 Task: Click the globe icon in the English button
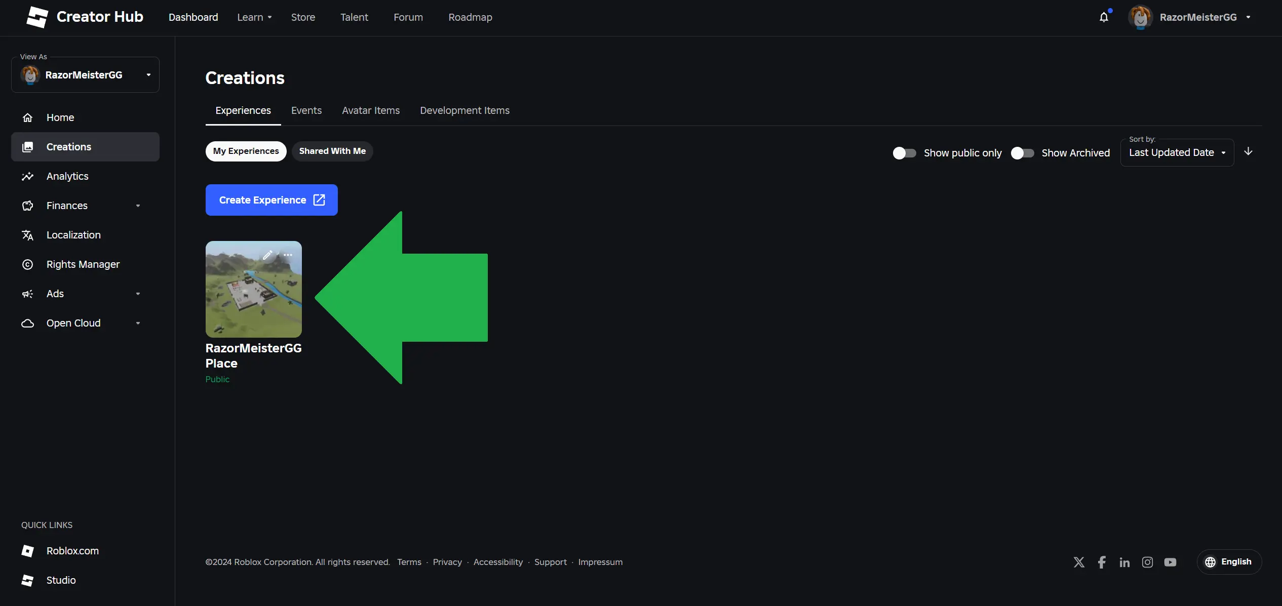1210,562
